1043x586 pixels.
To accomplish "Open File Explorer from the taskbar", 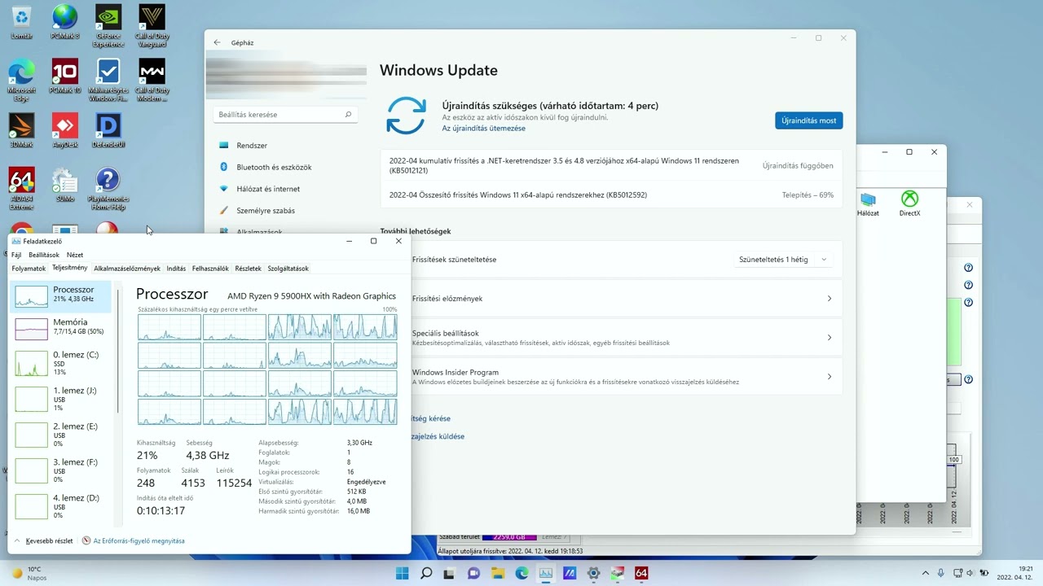I will click(498, 573).
